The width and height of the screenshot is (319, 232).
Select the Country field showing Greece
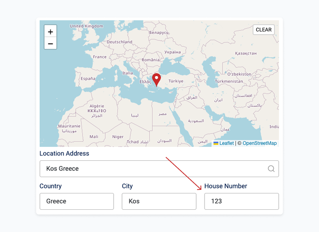pos(77,201)
